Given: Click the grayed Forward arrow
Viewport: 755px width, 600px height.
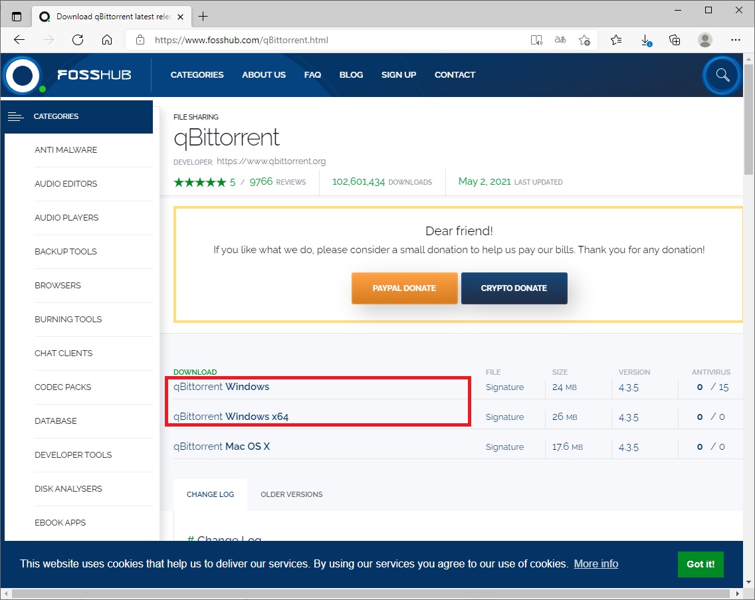Looking at the screenshot, I should (48, 40).
